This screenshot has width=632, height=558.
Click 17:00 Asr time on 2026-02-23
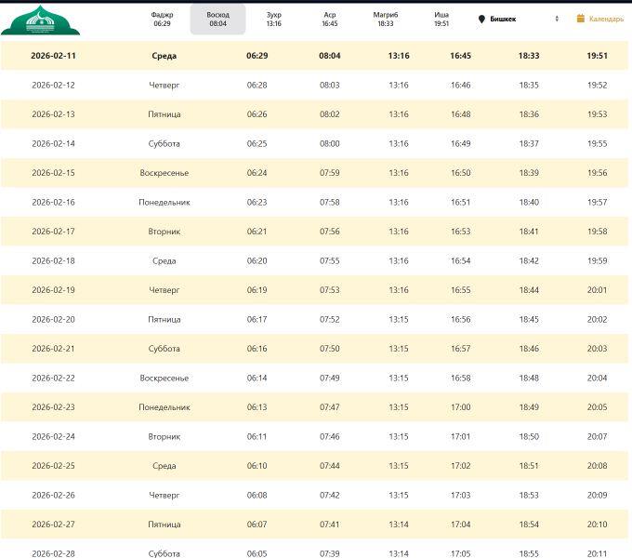click(460, 407)
